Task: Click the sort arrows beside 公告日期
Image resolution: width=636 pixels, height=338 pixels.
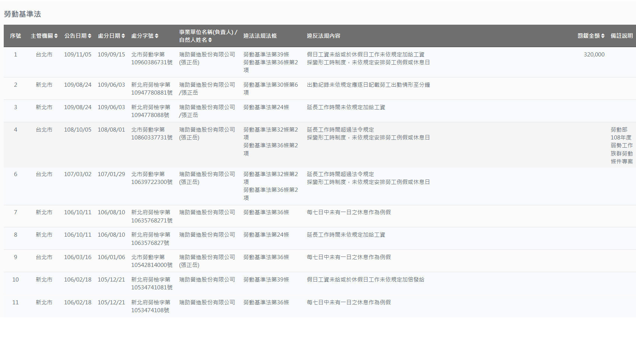Action: (89, 36)
